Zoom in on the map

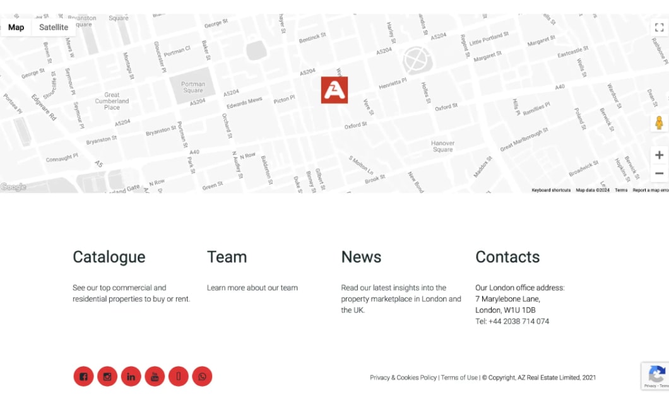coord(659,154)
